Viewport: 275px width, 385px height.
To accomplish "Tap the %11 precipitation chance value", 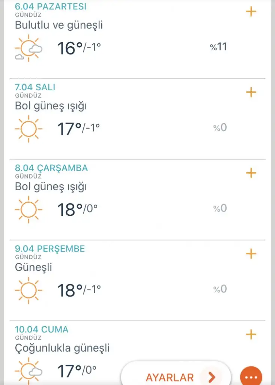I will (218, 47).
